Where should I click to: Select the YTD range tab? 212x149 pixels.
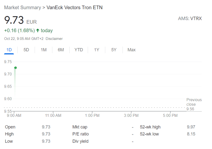point(78,50)
